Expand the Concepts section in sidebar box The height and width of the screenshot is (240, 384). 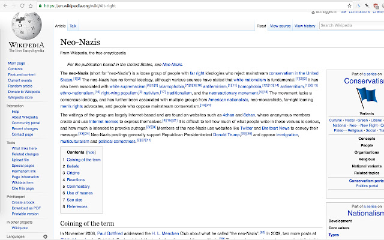click(x=367, y=139)
